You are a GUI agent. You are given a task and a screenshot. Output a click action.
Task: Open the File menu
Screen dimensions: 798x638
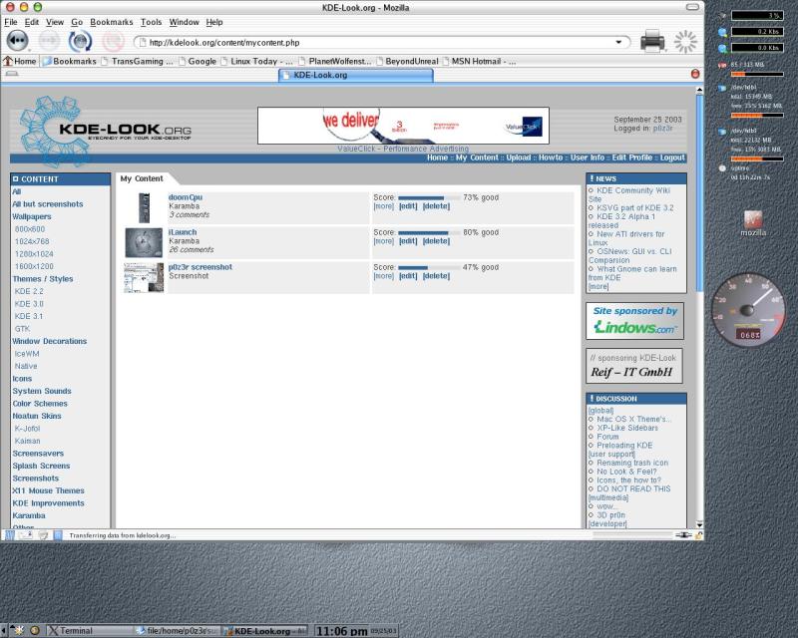11,22
